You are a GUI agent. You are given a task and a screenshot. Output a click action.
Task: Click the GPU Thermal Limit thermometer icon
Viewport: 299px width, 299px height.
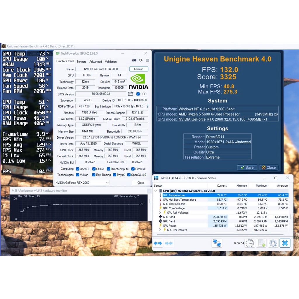(x=161, y=204)
